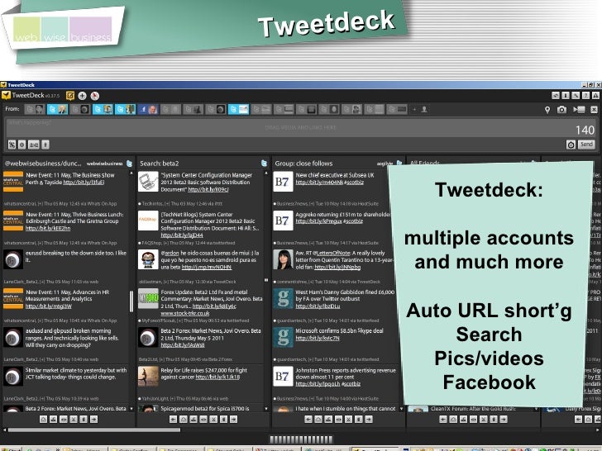Screen dimensions: 602x451
Task: Click the first icon below the compose box
Action: (12, 145)
